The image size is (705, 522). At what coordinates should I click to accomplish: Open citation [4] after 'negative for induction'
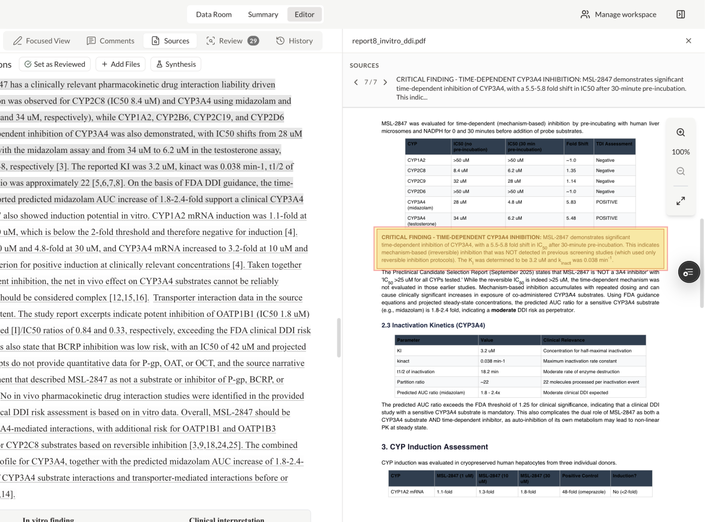pyautogui.click(x=290, y=232)
